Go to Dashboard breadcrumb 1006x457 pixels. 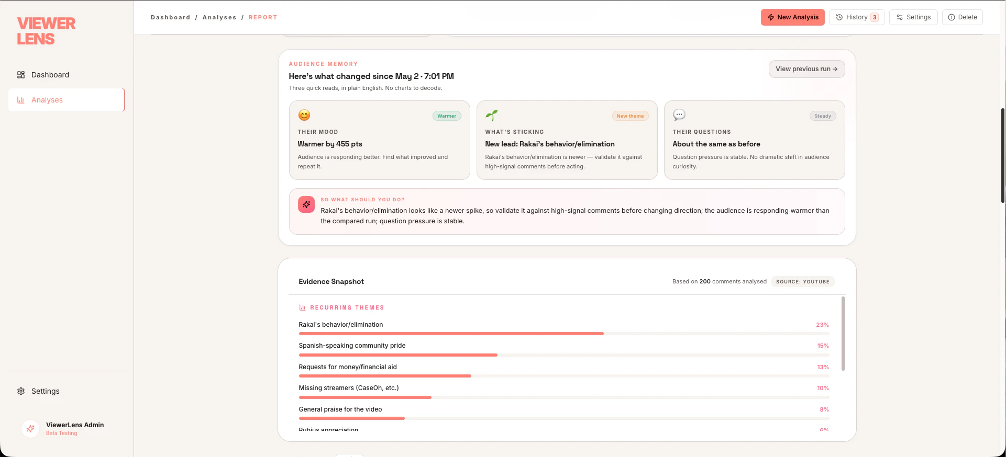pos(171,17)
